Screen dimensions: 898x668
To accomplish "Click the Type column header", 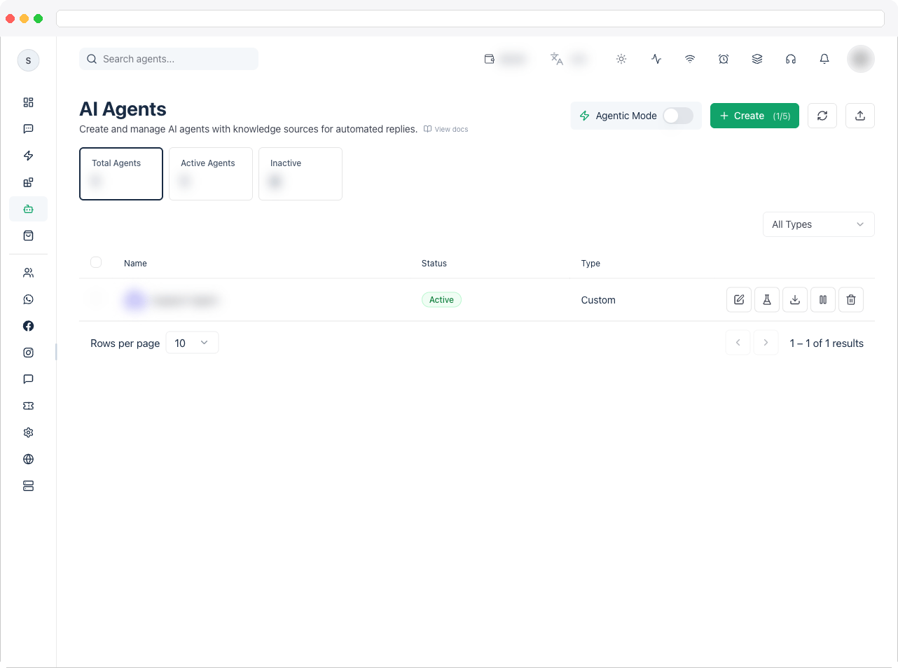I will (590, 264).
